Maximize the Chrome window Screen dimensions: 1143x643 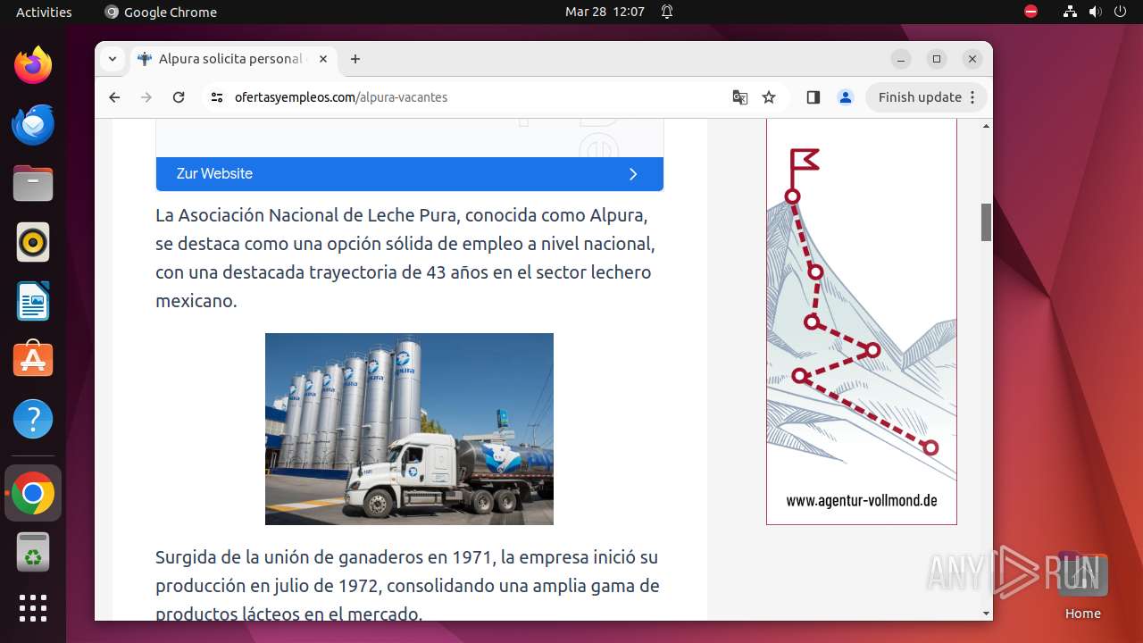(937, 59)
